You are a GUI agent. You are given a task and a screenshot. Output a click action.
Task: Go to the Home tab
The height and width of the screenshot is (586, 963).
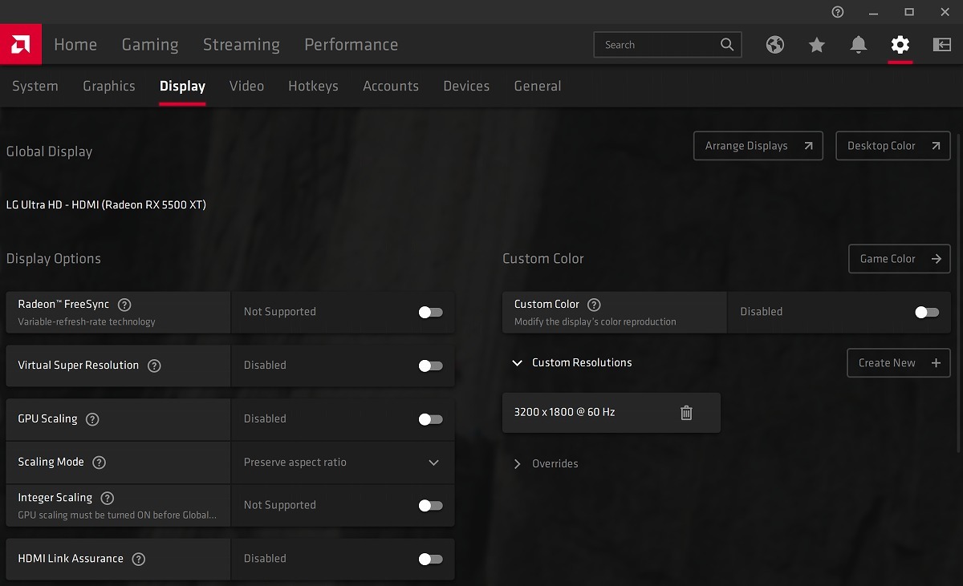pos(75,45)
